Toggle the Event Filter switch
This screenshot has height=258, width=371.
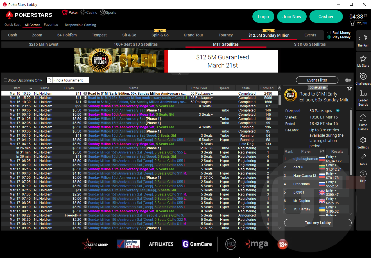[x=348, y=80]
